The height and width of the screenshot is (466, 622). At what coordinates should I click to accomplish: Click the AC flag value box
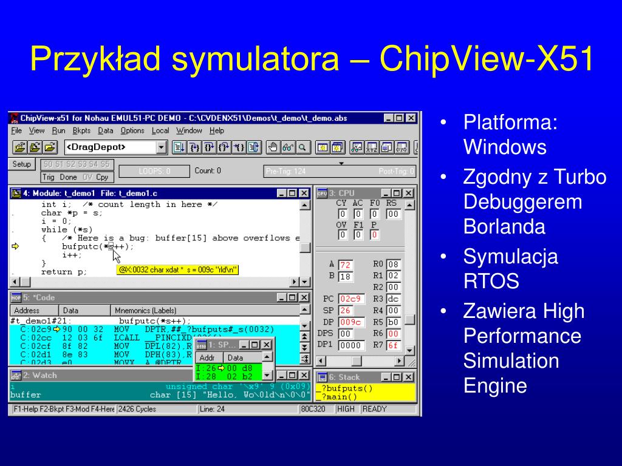pos(358,214)
